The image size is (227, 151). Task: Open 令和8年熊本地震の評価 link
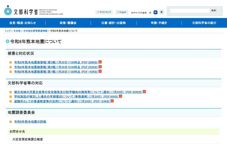click(x=30, y=122)
